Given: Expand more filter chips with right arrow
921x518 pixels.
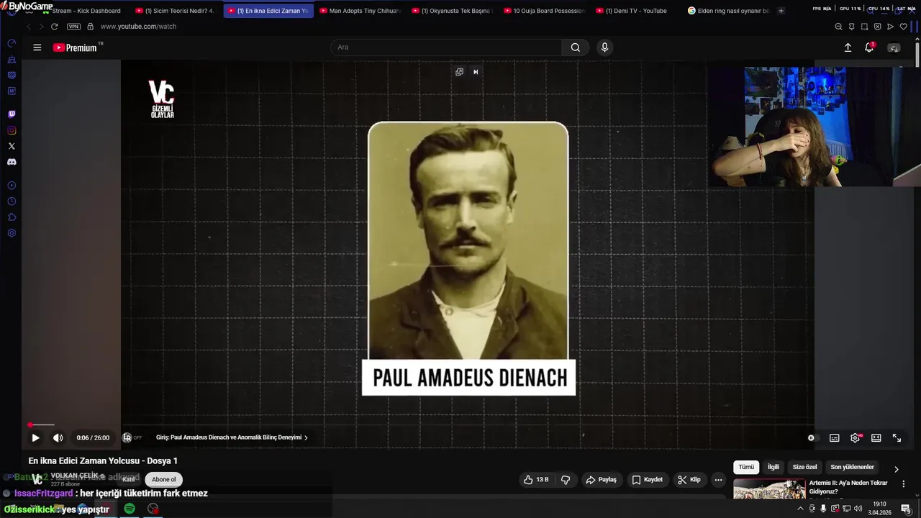Looking at the screenshot, I should pyautogui.click(x=896, y=469).
